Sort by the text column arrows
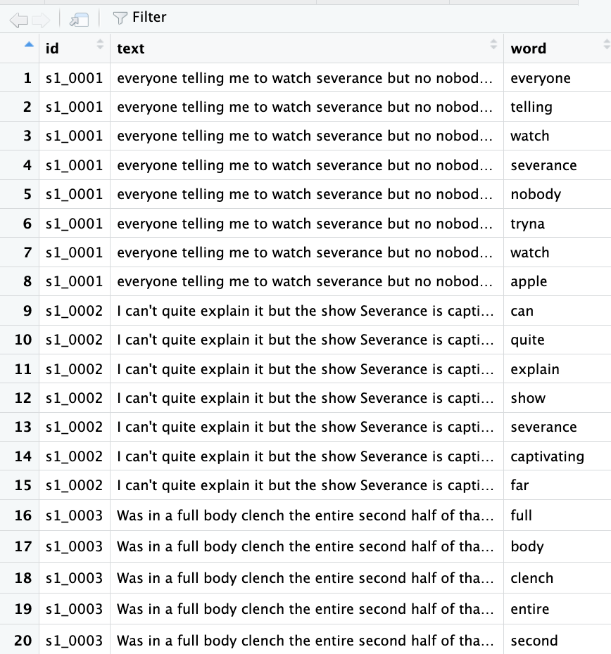The image size is (611, 654). coord(493,45)
